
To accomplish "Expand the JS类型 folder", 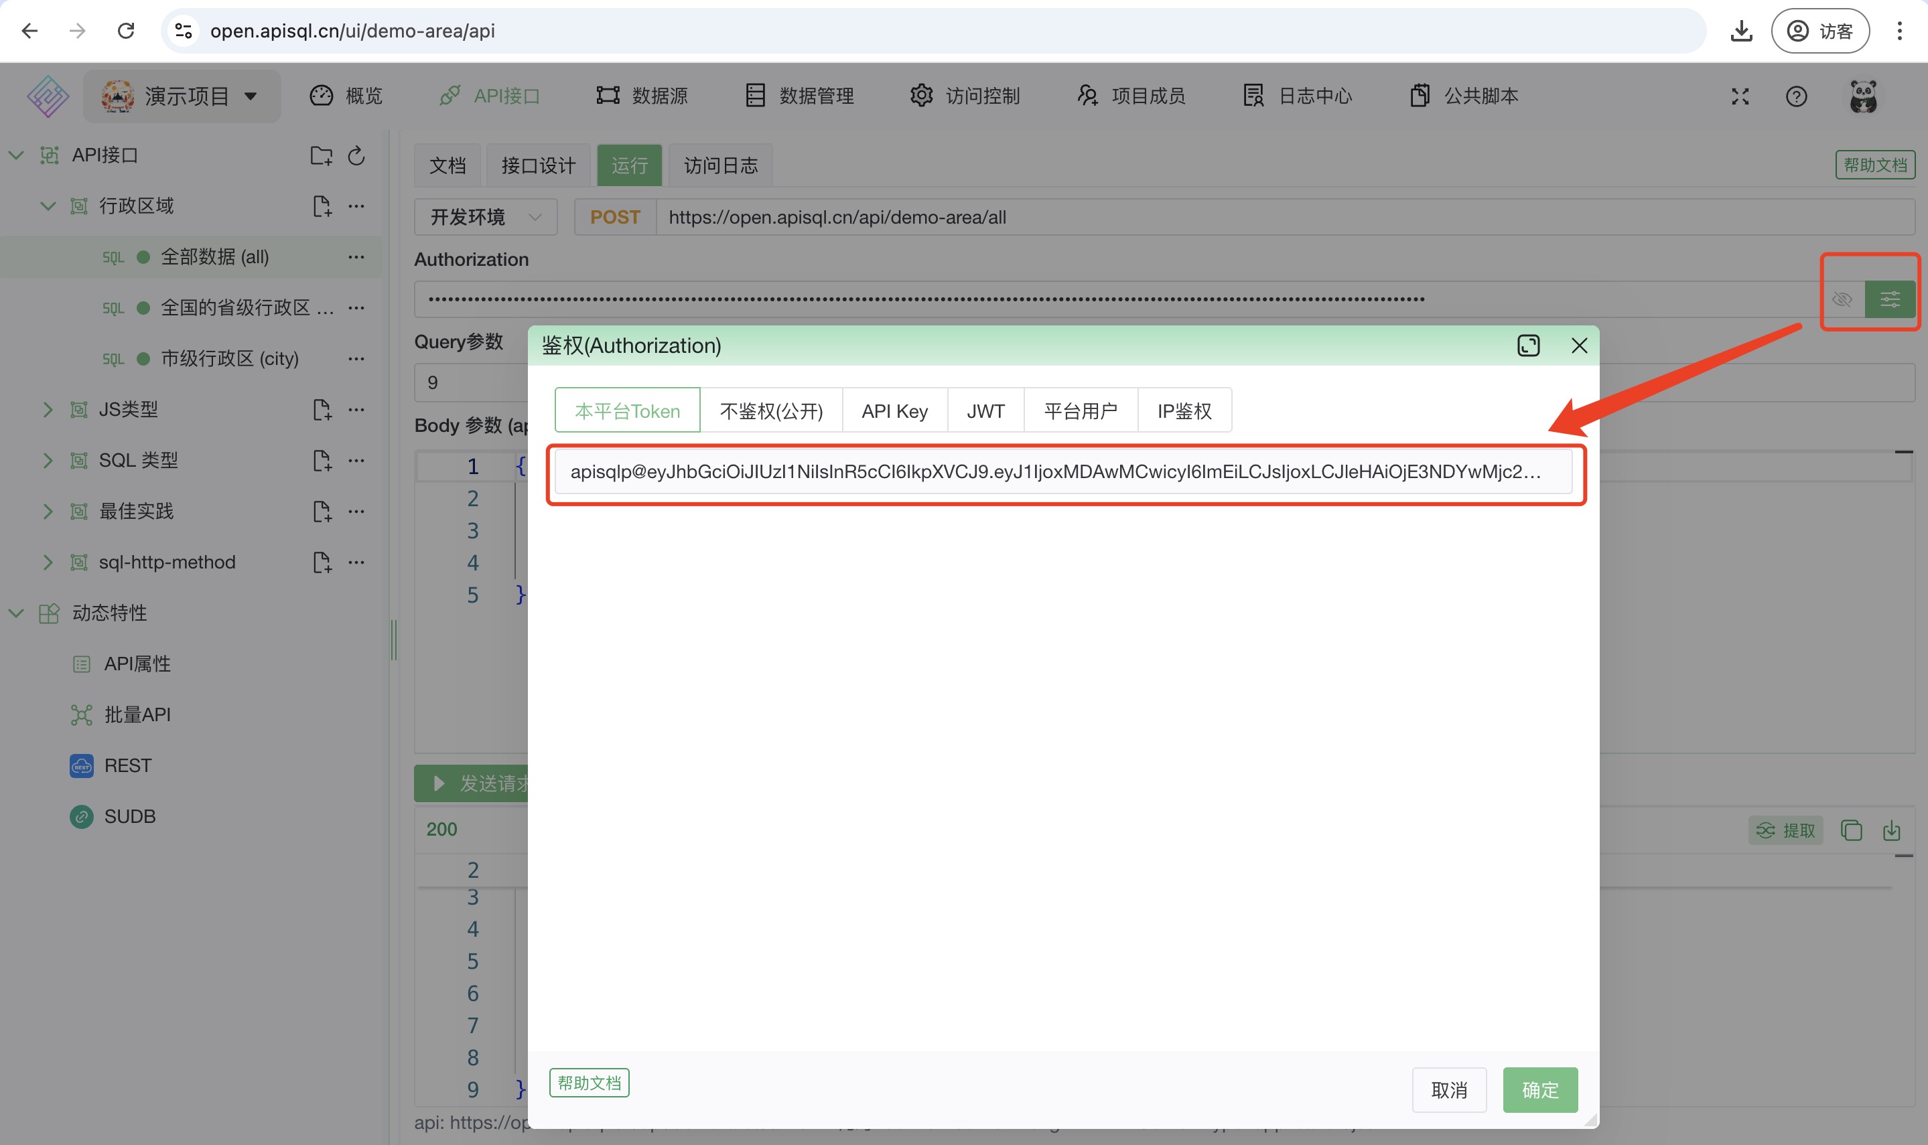I will (x=48, y=410).
